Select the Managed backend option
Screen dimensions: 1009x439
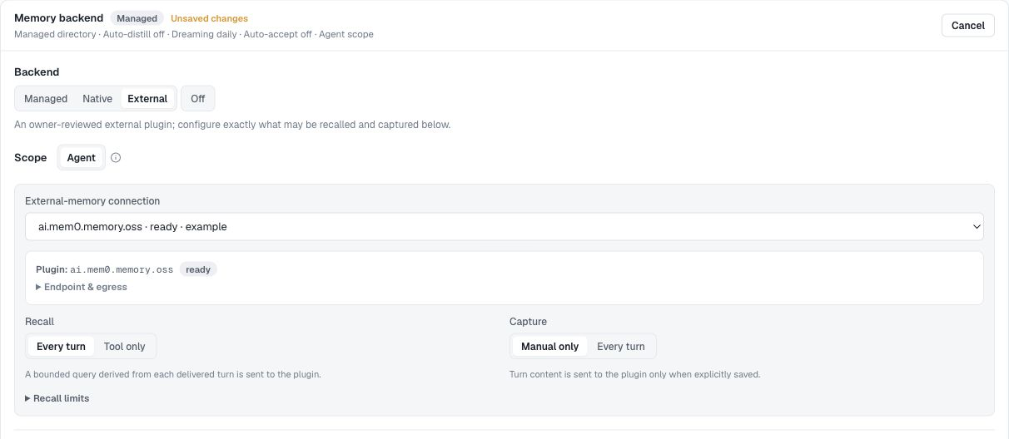[46, 99]
